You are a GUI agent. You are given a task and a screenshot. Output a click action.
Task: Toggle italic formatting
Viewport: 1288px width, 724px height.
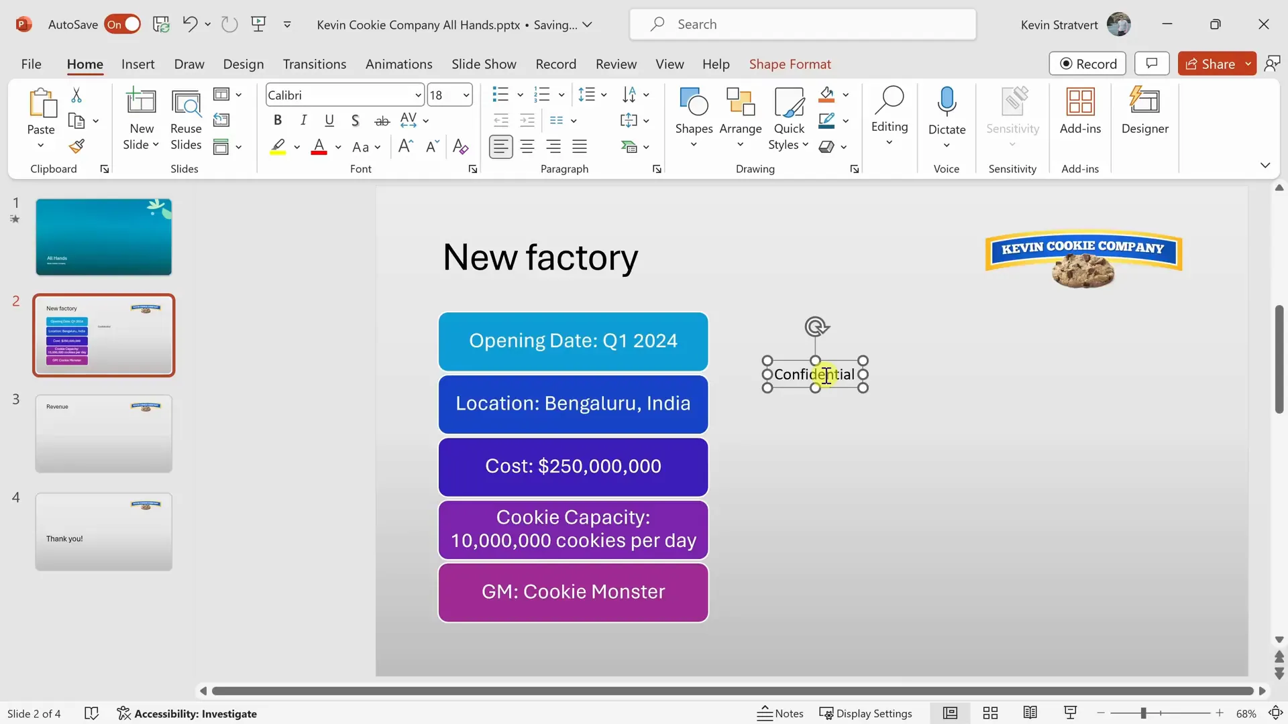tap(304, 121)
